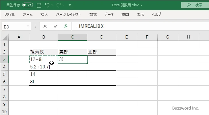Switch to the 校閲 tab

[x=125, y=14]
